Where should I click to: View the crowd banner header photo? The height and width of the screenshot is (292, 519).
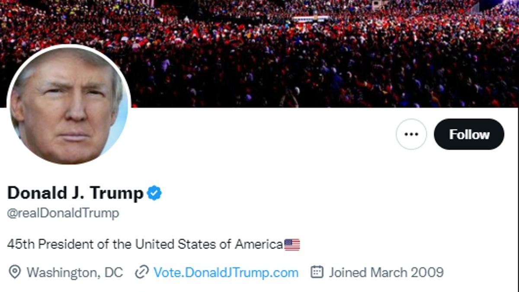[303, 65]
